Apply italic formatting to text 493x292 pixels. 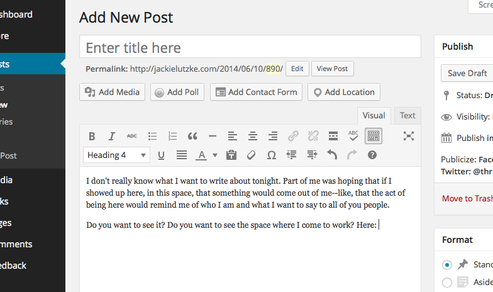112,136
